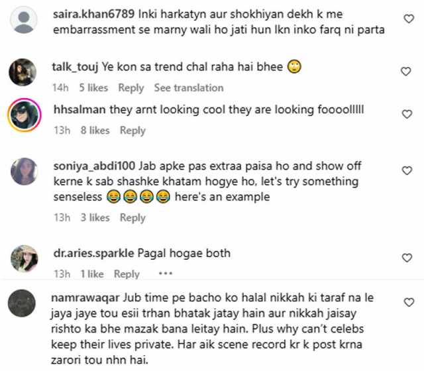Open namrawaqar's username profile link

85,297
